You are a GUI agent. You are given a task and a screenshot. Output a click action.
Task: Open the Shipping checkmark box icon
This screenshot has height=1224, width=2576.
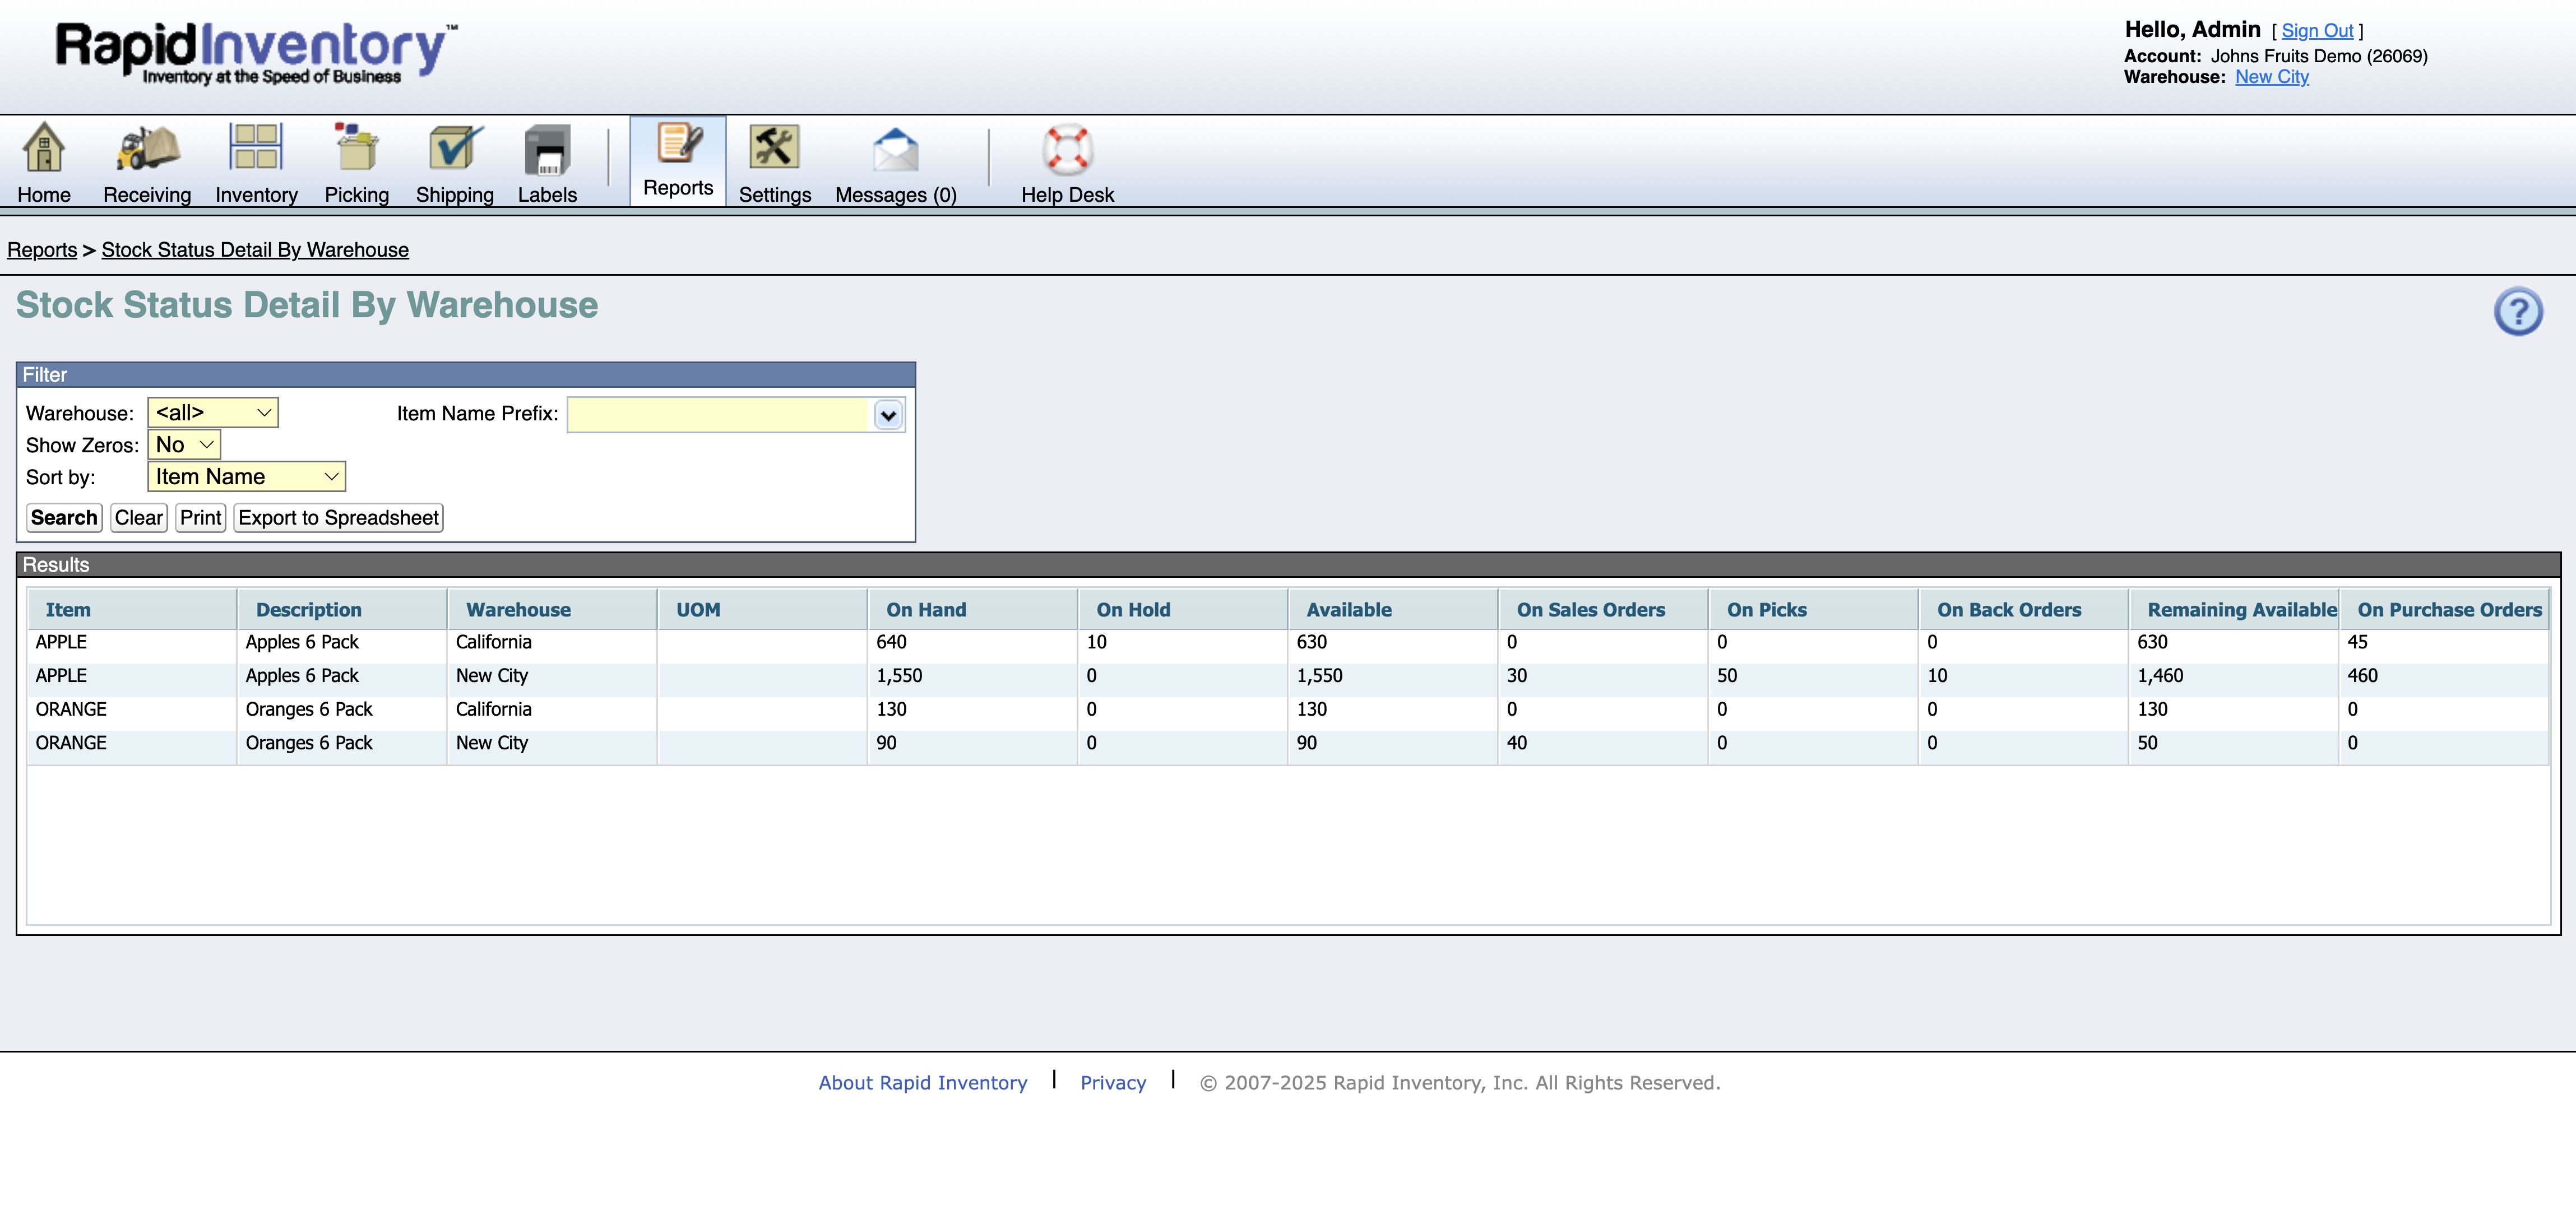455,148
